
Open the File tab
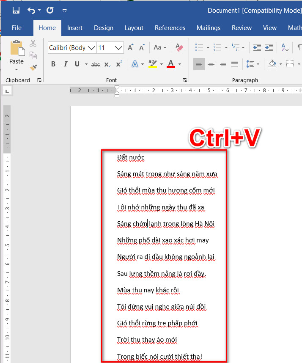coord(16,28)
